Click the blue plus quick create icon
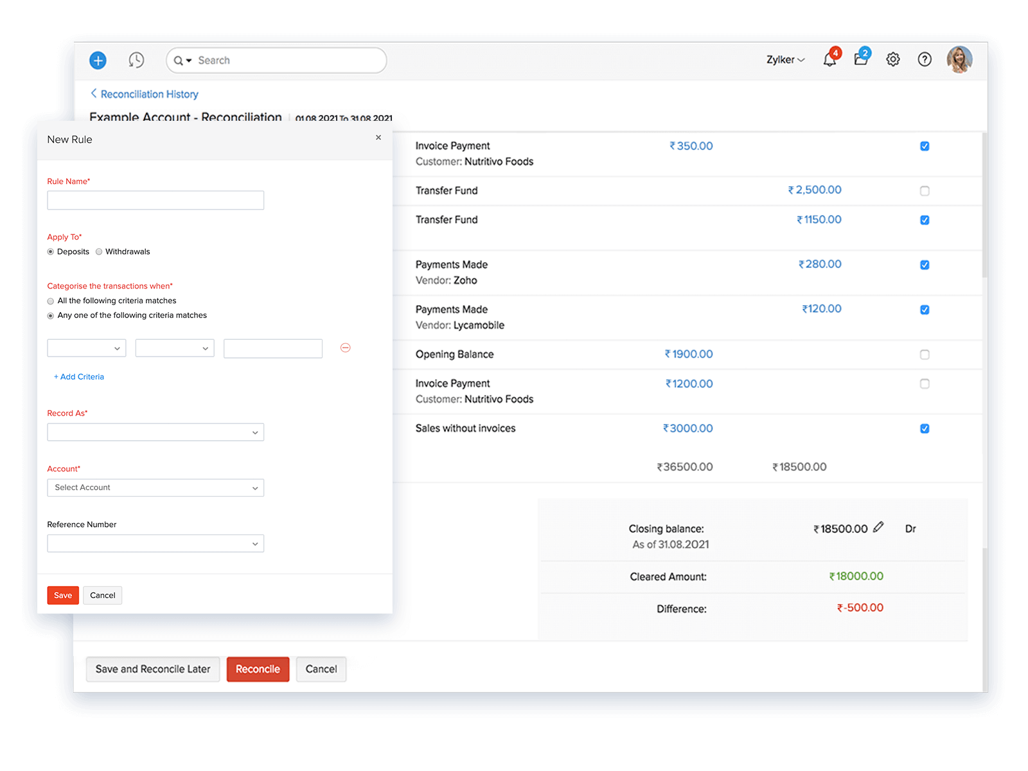1028x771 pixels. tap(98, 60)
